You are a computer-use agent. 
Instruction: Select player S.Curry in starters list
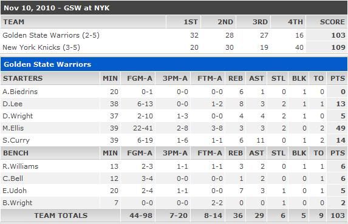[16, 140]
